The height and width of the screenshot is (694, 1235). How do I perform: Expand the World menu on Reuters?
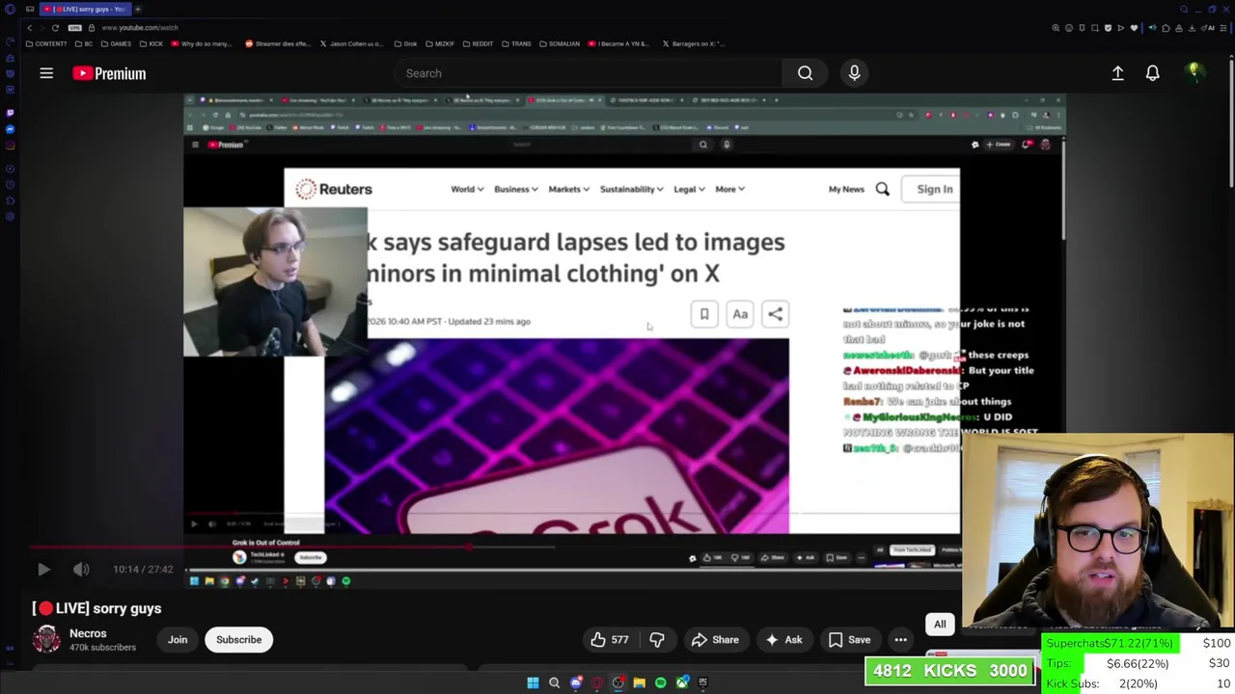pyautogui.click(x=467, y=189)
